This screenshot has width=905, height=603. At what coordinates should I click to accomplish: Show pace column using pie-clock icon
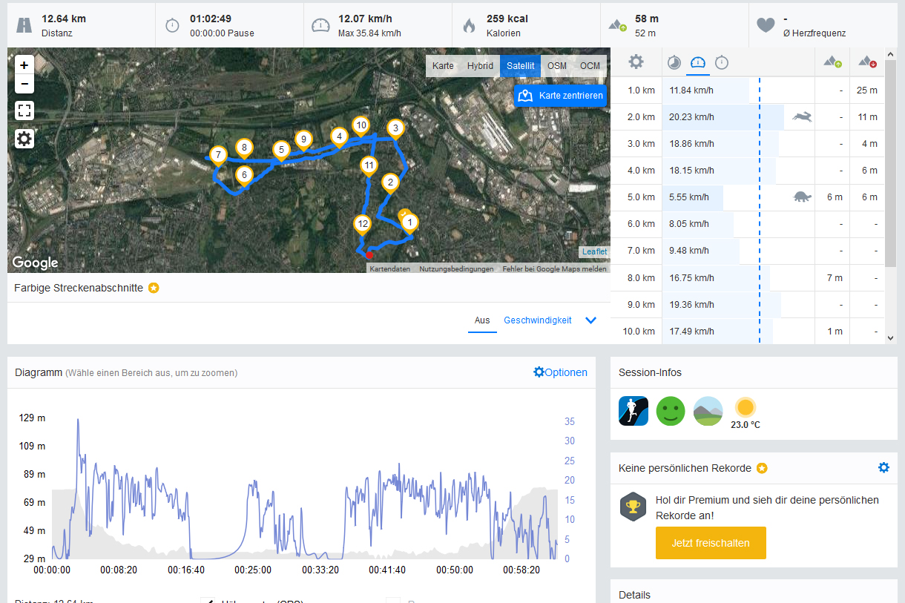click(674, 62)
